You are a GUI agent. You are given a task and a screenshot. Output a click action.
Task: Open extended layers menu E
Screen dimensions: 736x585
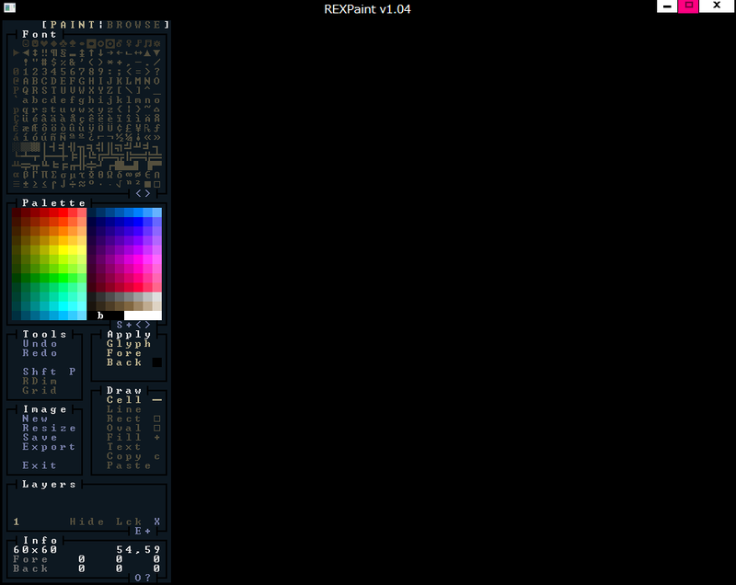pos(138,531)
